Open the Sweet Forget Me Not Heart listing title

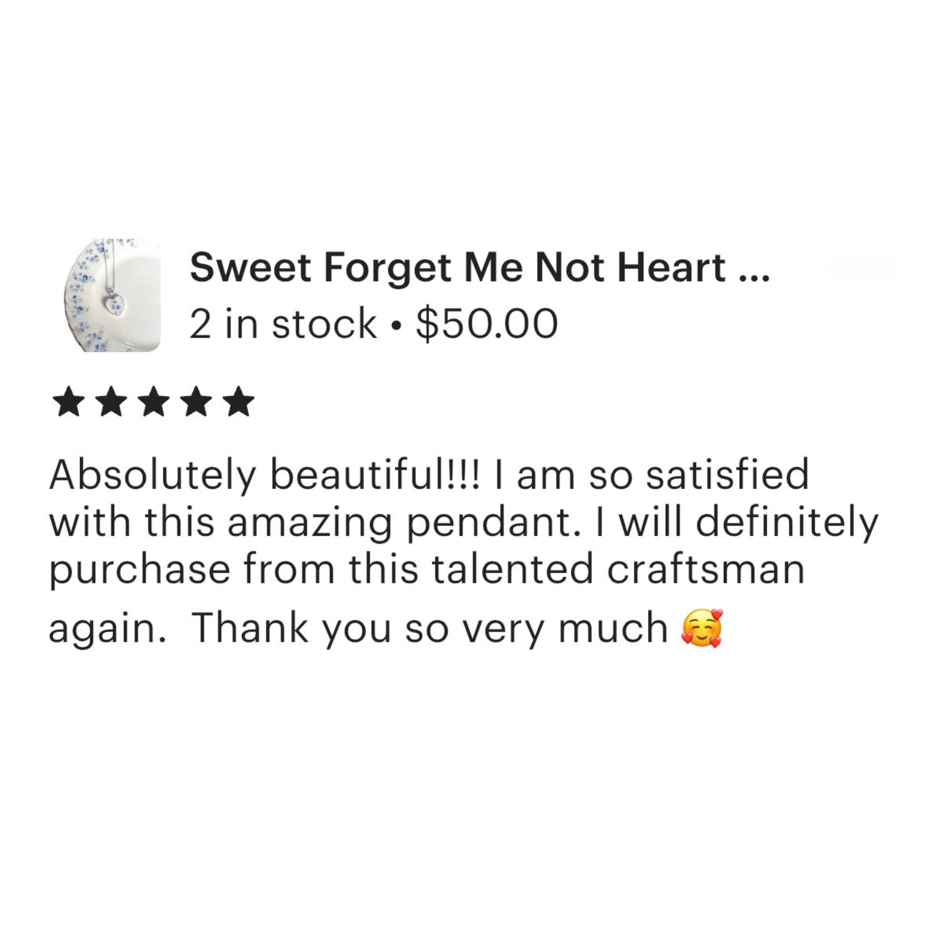tap(457, 268)
